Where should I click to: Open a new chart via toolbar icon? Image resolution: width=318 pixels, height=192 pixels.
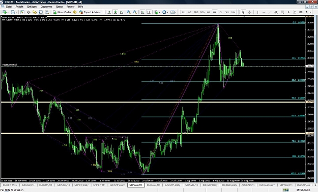pyautogui.click(x=5, y=12)
